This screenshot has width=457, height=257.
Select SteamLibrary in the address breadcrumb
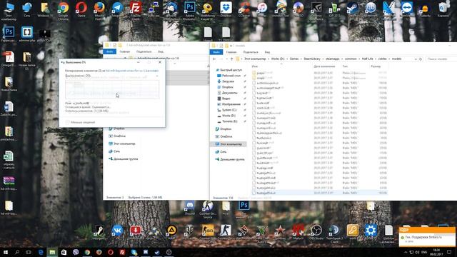pyautogui.click(x=312, y=59)
